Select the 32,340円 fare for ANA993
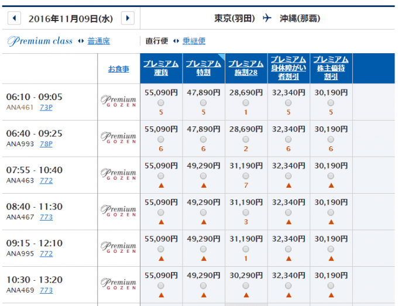398x306 pixels. click(289, 139)
